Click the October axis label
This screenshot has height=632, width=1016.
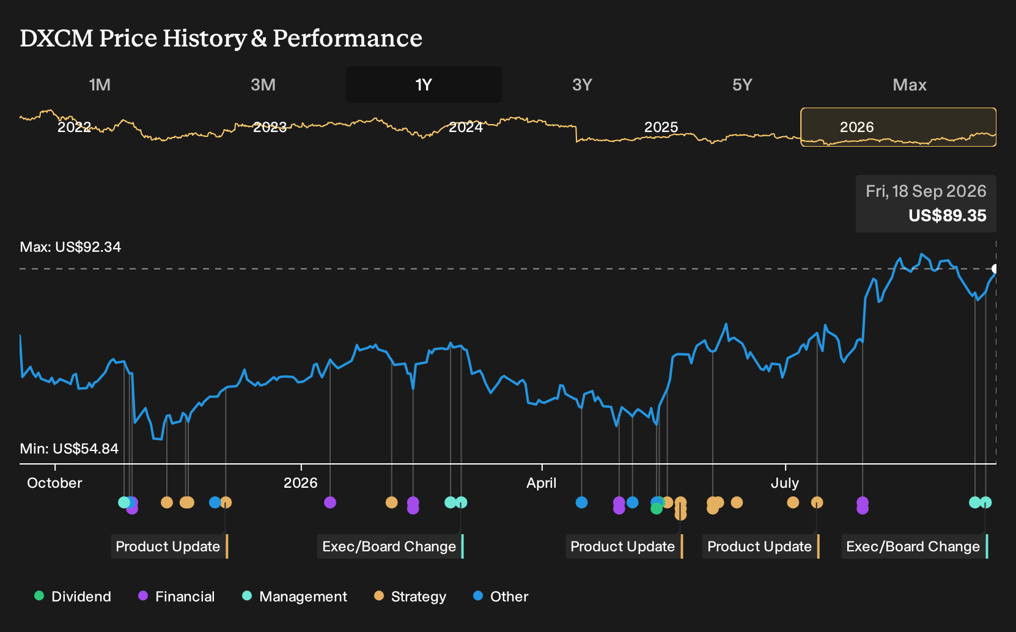point(54,483)
